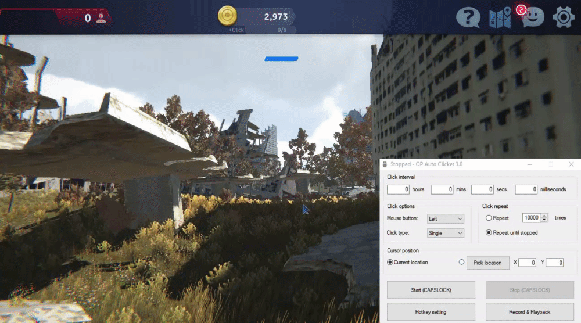Close the OP Auto Clicker window
The height and width of the screenshot is (323, 581).
(x=571, y=164)
